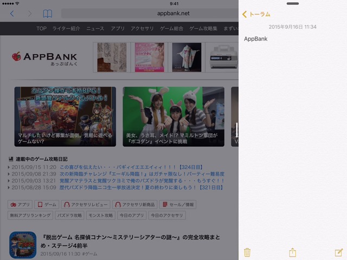
Task: Share the note with share icon
Action: (x=293, y=252)
